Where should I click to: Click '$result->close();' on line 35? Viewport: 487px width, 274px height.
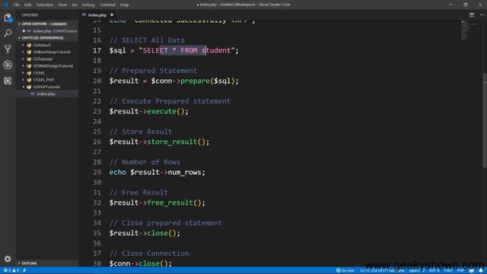click(145, 233)
